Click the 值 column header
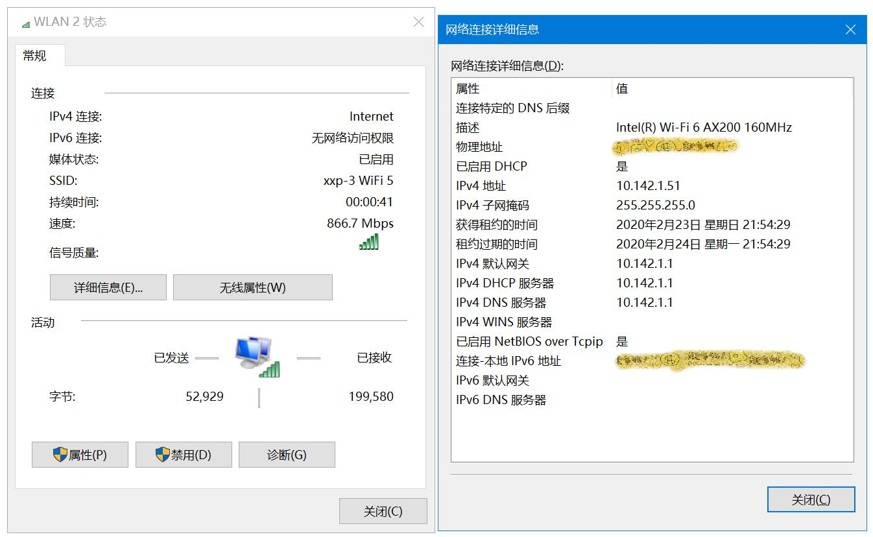 [x=620, y=88]
